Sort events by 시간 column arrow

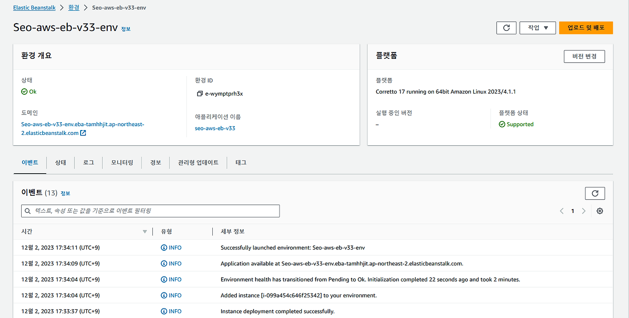pyautogui.click(x=144, y=232)
